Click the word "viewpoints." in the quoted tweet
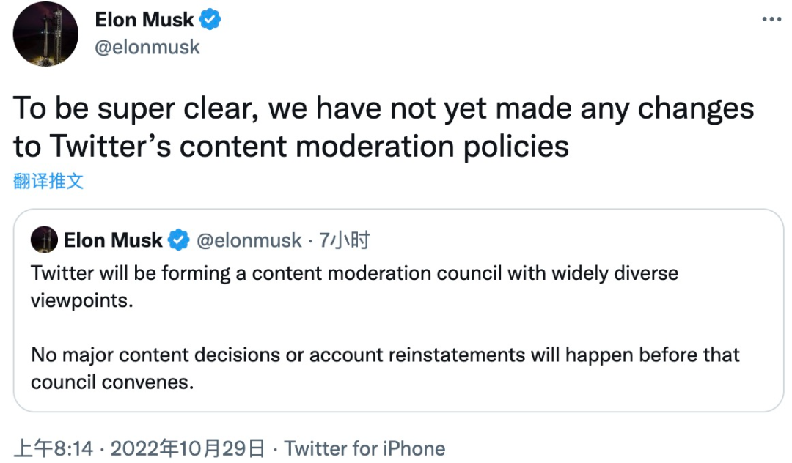The image size is (792, 463). [82, 301]
